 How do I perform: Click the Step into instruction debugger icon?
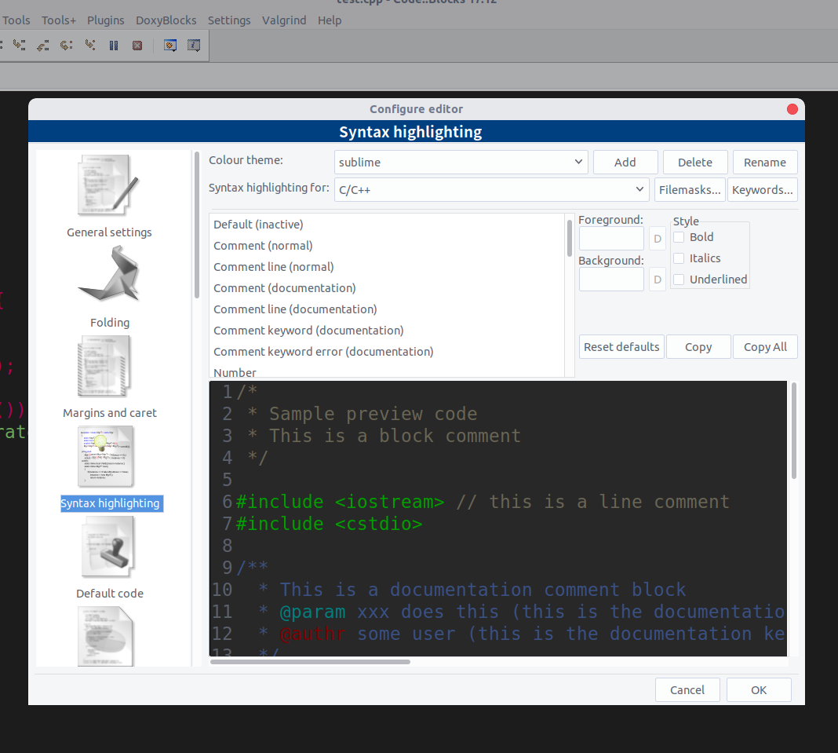[89, 46]
